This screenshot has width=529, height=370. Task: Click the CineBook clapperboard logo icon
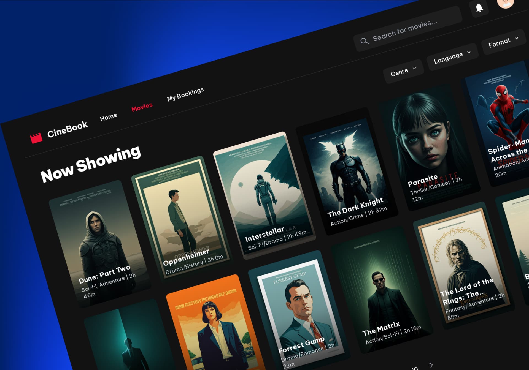coord(36,138)
